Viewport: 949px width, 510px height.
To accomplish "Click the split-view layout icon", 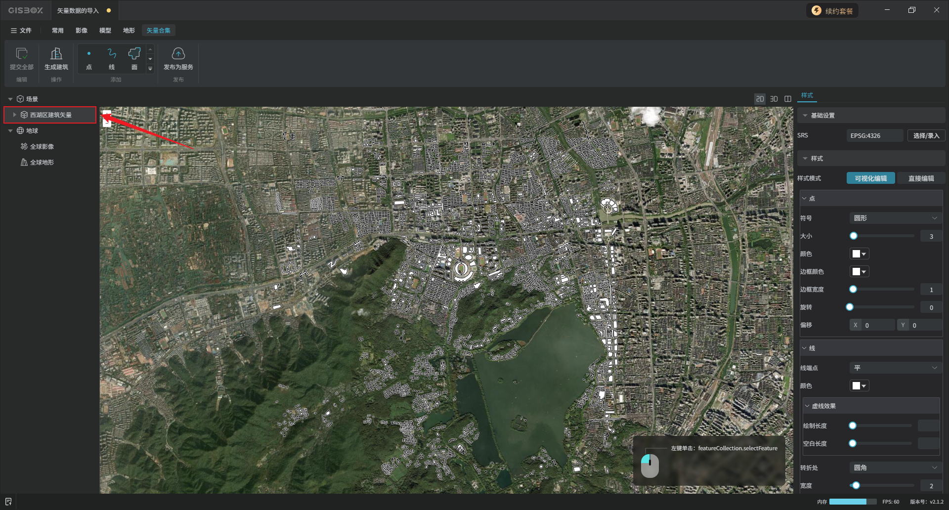I will click(x=788, y=99).
